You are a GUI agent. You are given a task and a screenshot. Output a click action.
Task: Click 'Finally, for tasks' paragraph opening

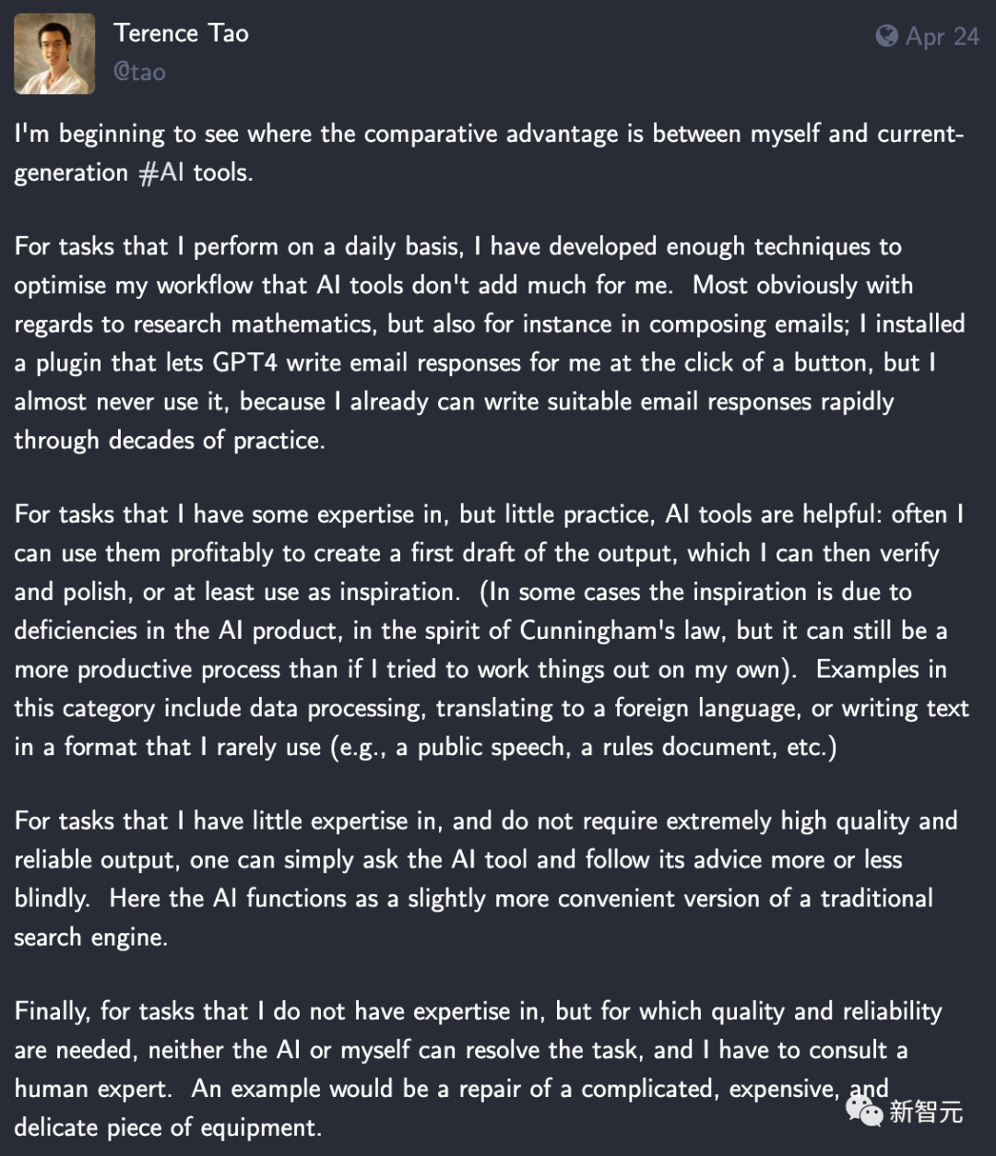point(131,1011)
